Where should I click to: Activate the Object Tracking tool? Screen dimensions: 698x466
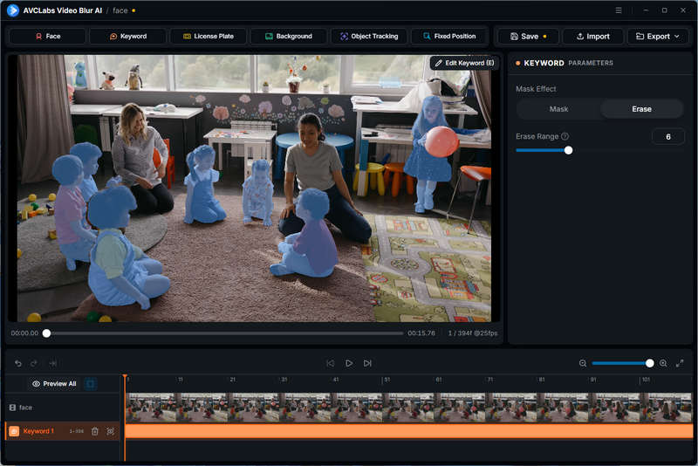click(x=369, y=37)
